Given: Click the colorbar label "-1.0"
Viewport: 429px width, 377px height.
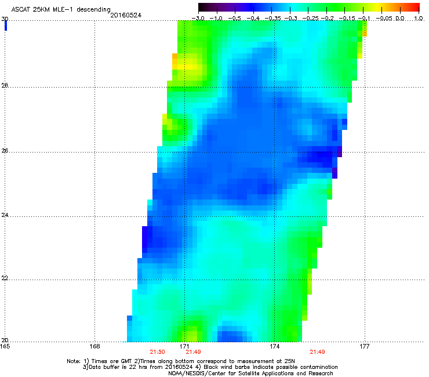Looking at the screenshot, I should point(216,19).
